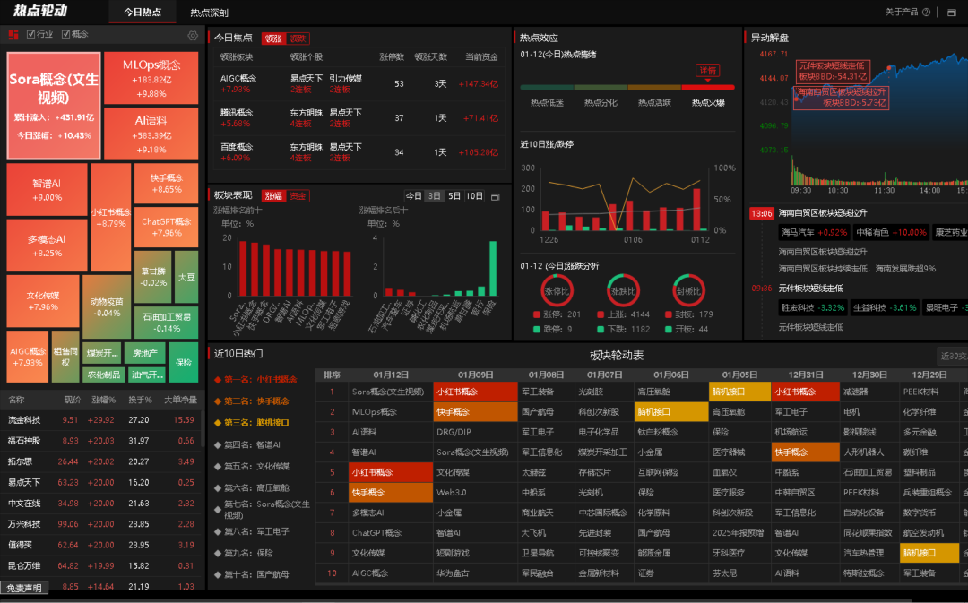Screen dimensions: 968x603
Task: Click the 元件板块短线走低 chart annotation
Action: pos(834,71)
